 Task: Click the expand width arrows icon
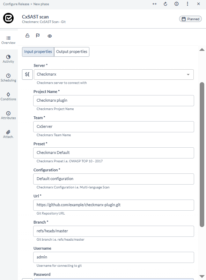point(154,4)
